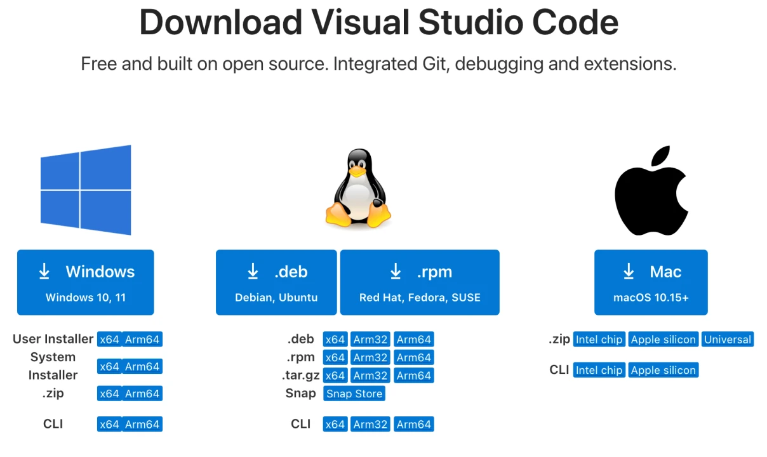Screen dimensions: 767x457
Task: Select Intel chip for Mac .zip
Action: (x=599, y=340)
